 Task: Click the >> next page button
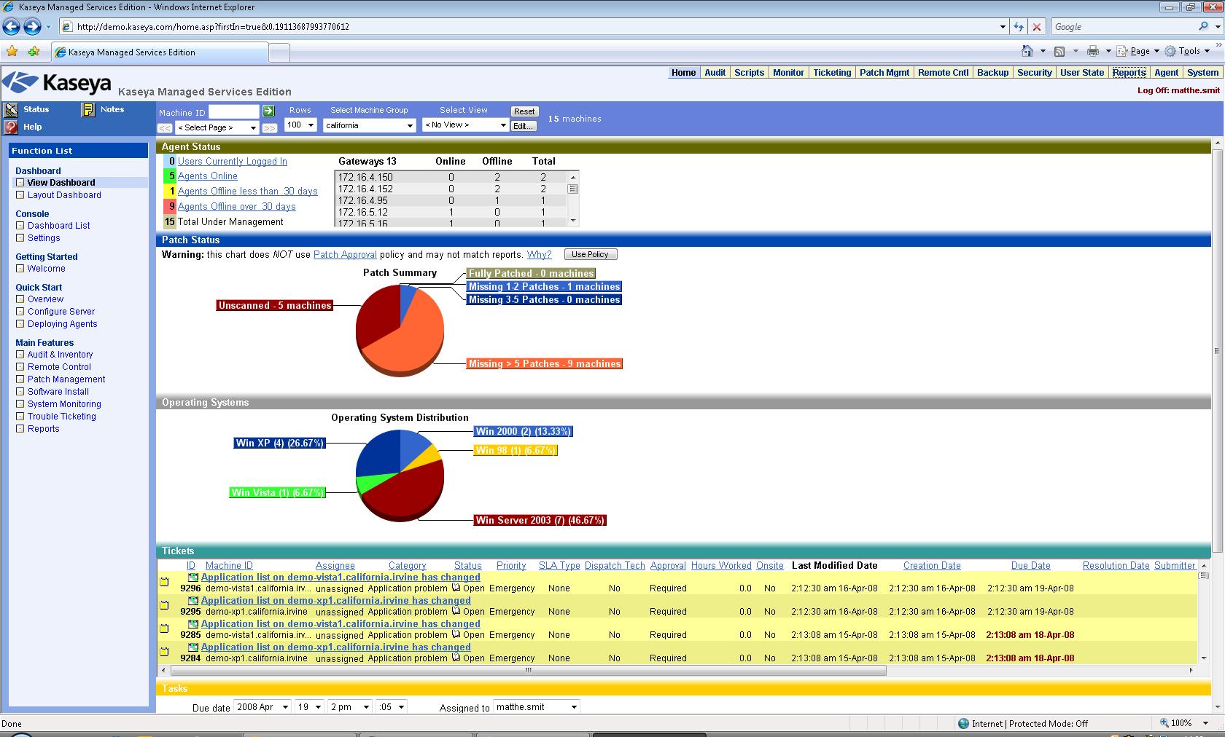coord(270,127)
